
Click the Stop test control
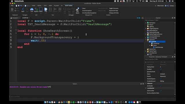60,10
